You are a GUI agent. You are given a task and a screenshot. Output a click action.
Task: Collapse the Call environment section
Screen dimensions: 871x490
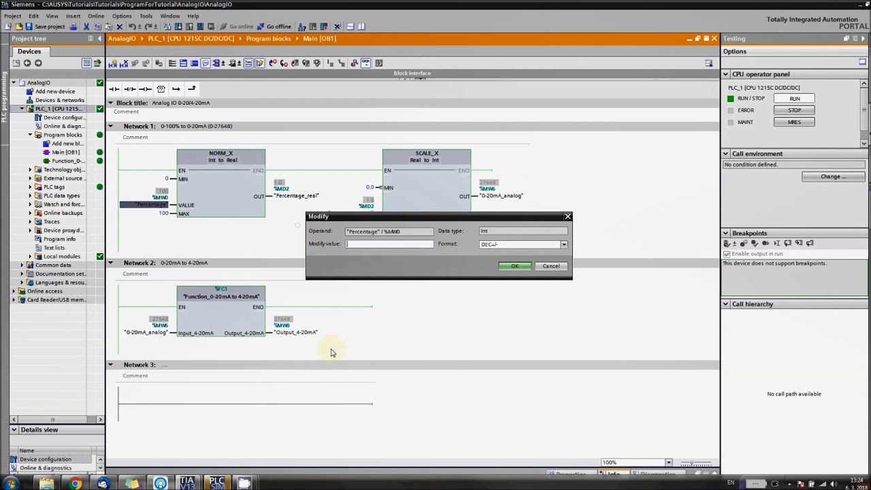click(726, 154)
